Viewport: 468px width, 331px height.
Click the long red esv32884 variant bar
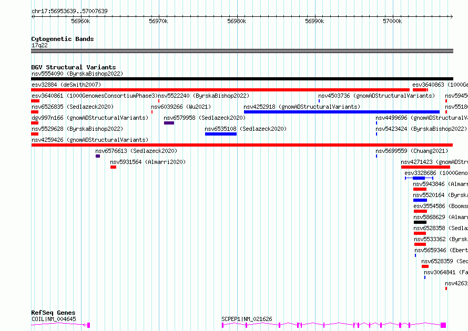(220, 90)
